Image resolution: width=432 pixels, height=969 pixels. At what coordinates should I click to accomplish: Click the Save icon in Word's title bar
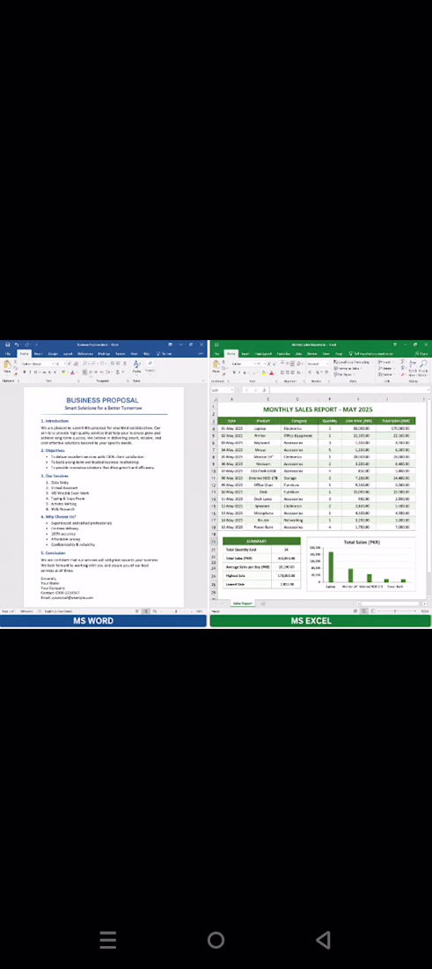point(8,344)
